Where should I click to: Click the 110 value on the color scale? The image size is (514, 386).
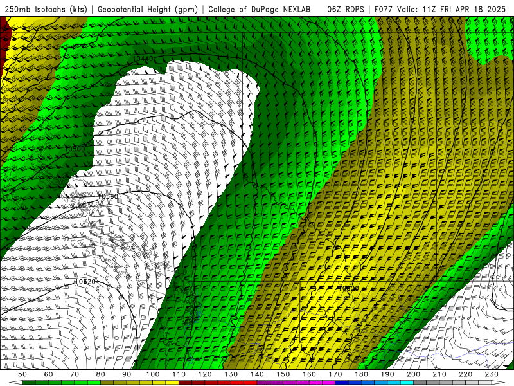[179, 374]
